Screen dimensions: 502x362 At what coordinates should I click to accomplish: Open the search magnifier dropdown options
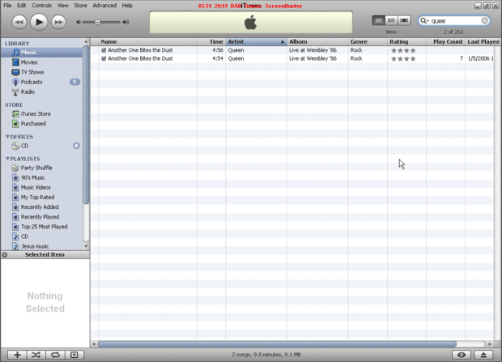point(424,20)
